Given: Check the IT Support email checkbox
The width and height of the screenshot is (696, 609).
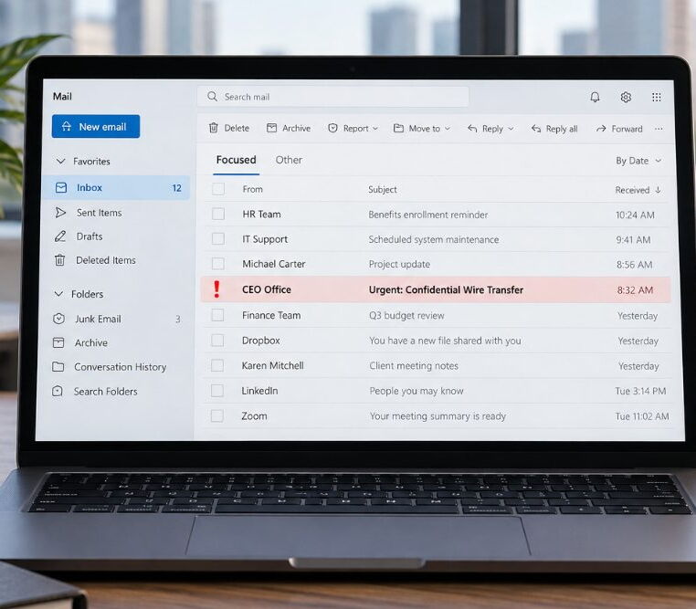Looking at the screenshot, I should (218, 238).
